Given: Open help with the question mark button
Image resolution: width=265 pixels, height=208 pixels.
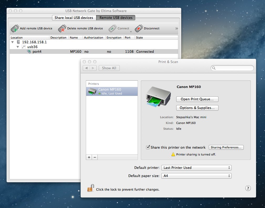Looking at the screenshot, I should (248, 188).
